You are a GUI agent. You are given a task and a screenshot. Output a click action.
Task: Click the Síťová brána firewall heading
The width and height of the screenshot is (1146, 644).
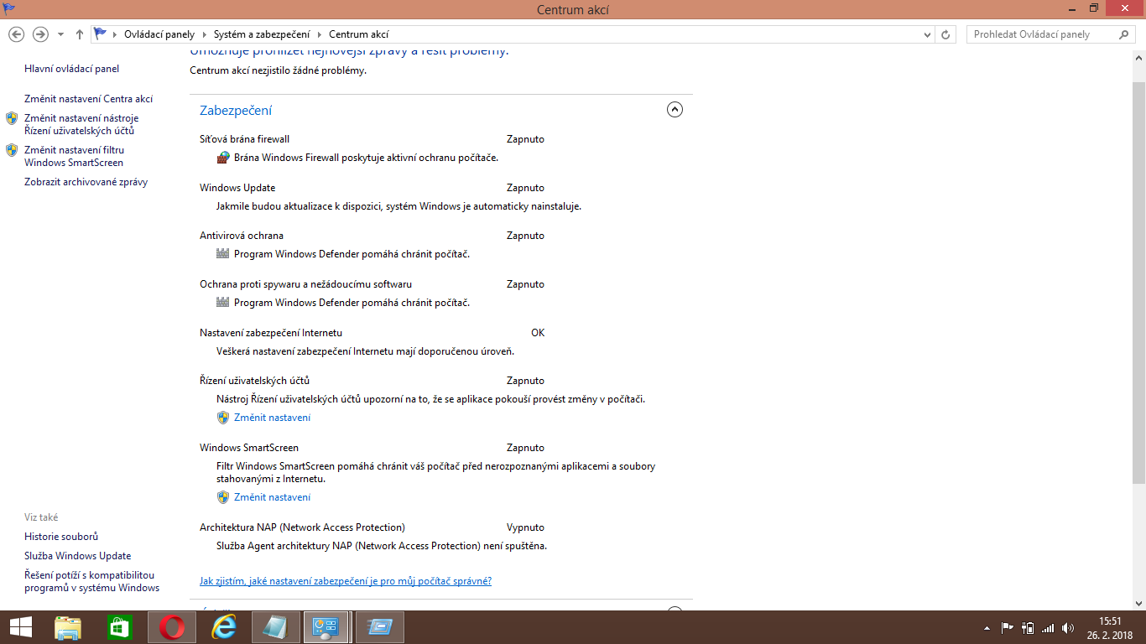click(x=245, y=139)
